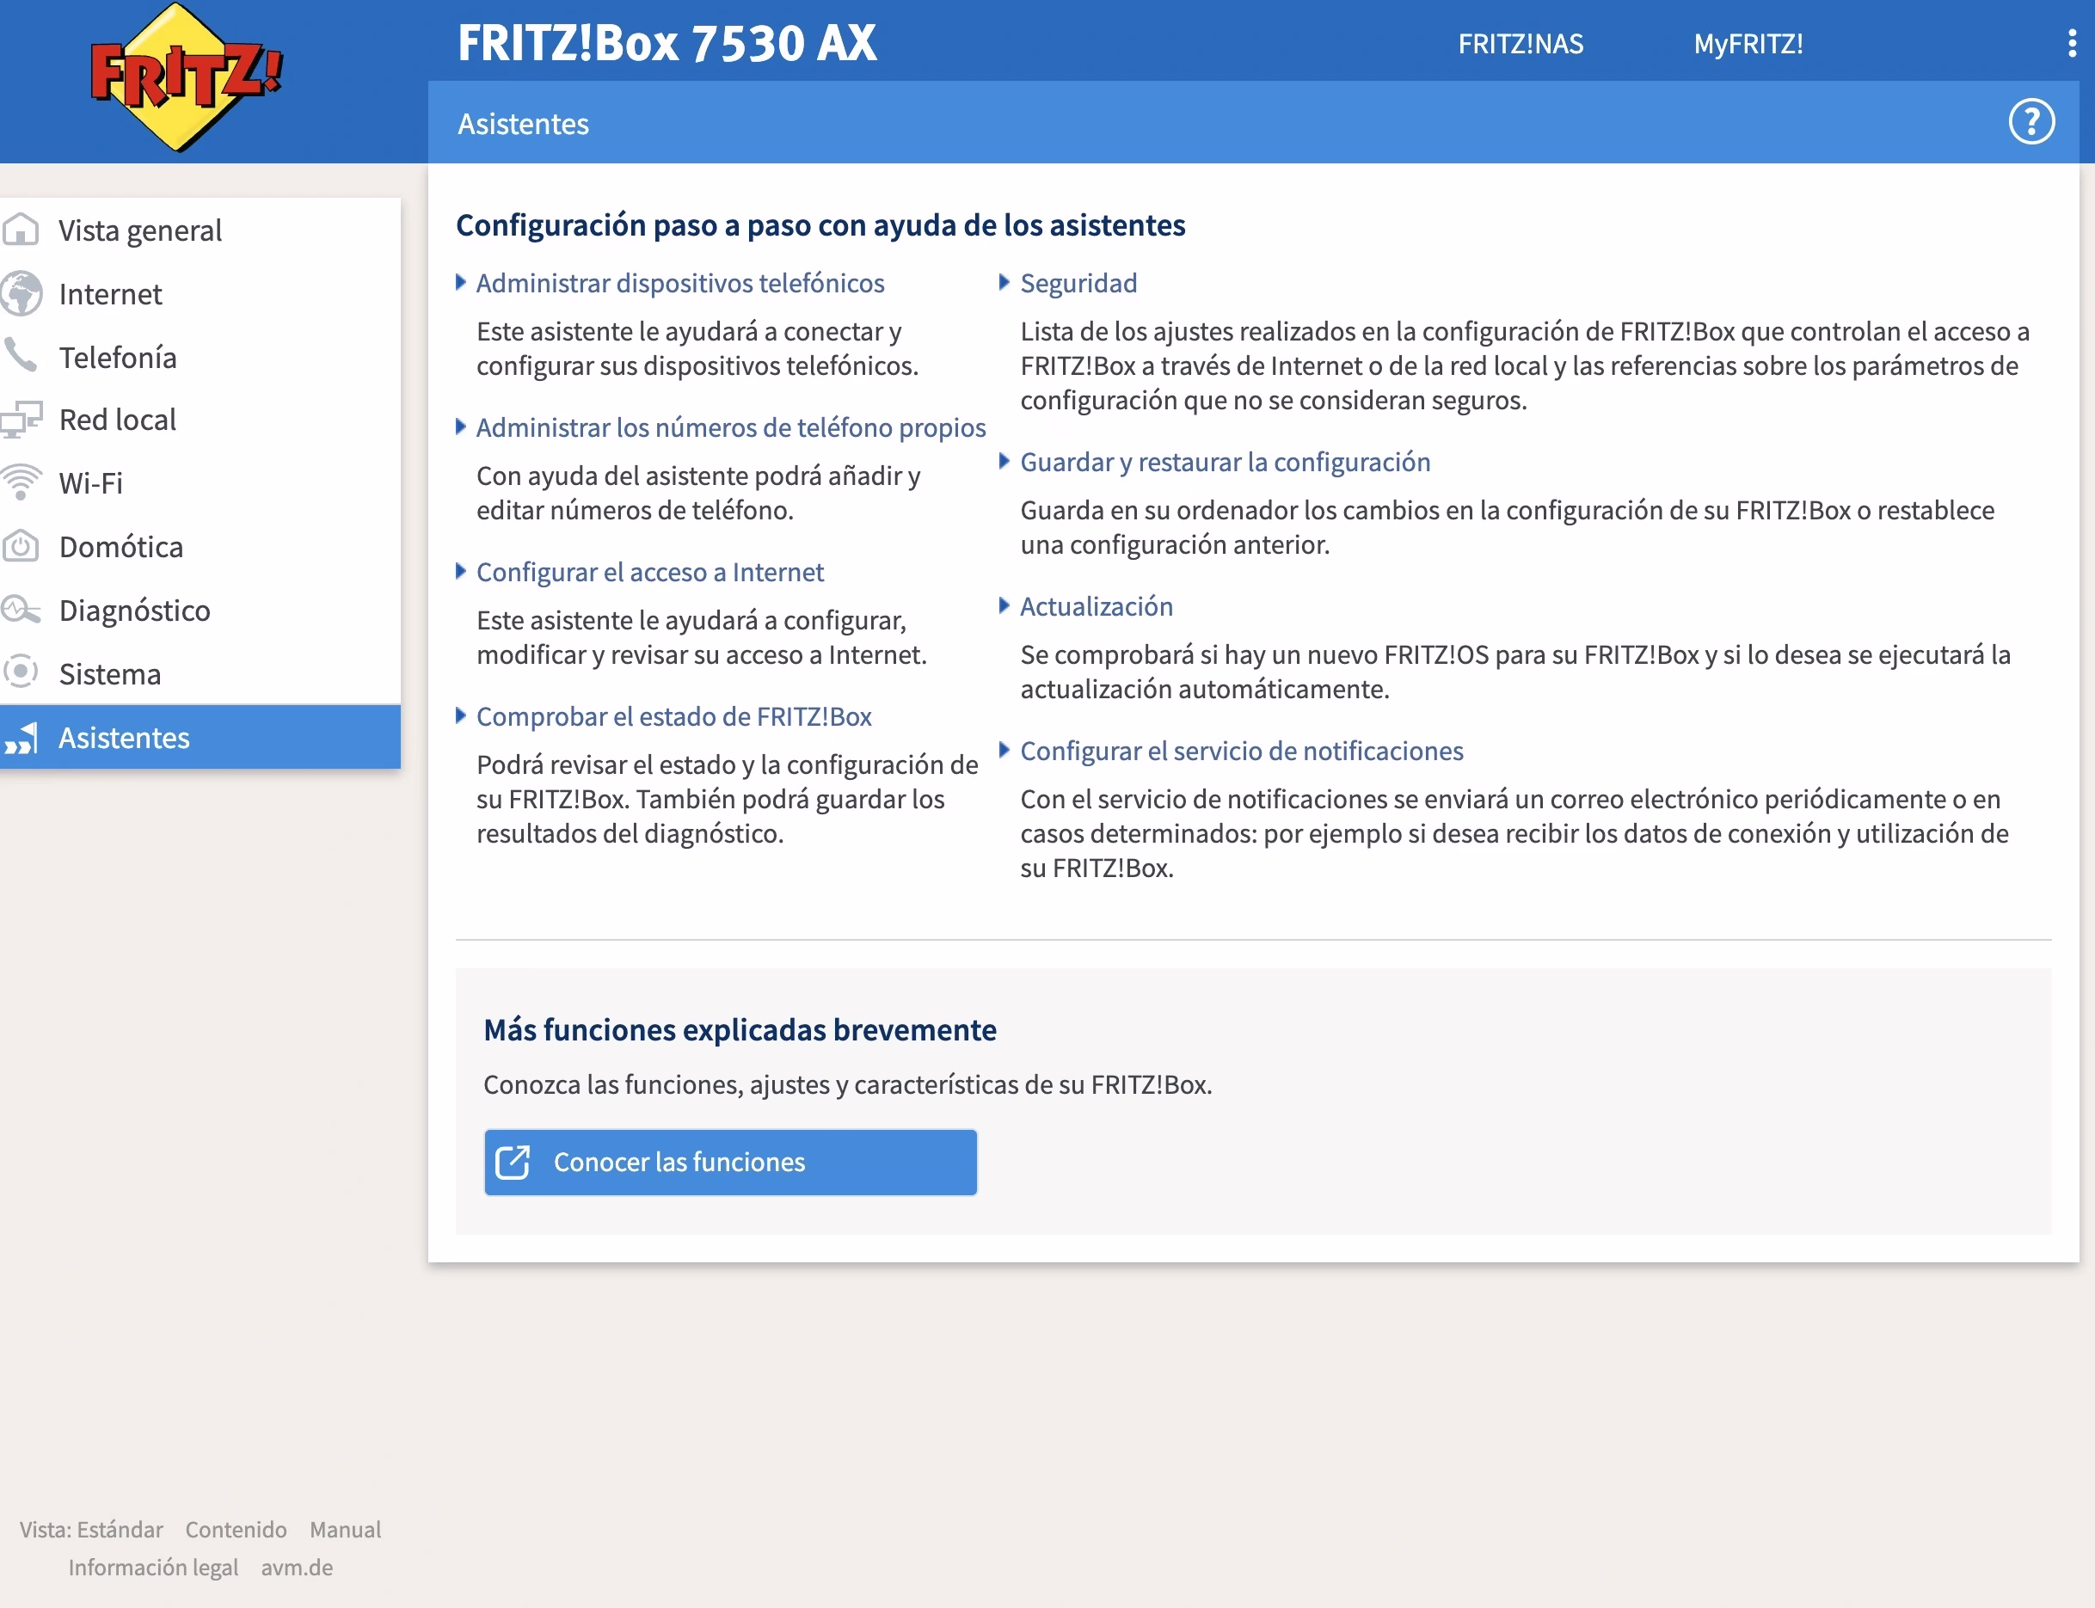Click the Asistentes wizard icon
This screenshot has height=1608, width=2095.
click(20, 738)
